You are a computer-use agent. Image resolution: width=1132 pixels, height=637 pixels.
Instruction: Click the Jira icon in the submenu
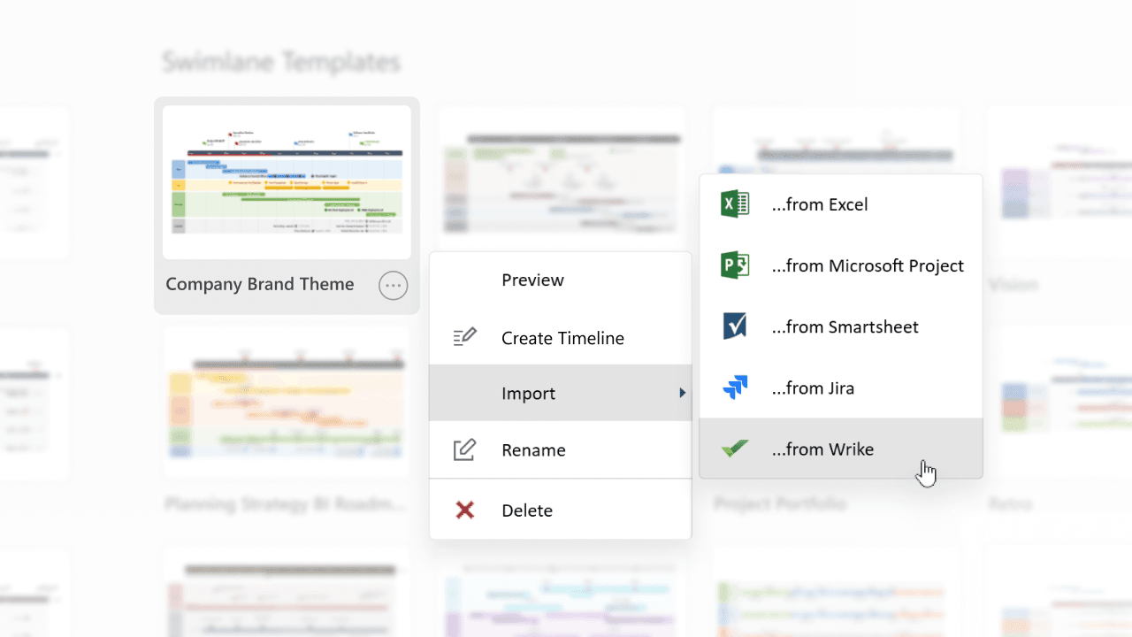click(x=735, y=388)
